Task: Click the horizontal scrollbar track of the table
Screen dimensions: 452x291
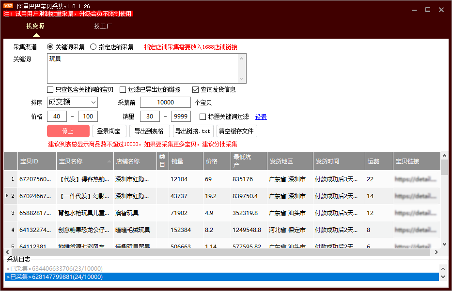Action: tap(222, 252)
